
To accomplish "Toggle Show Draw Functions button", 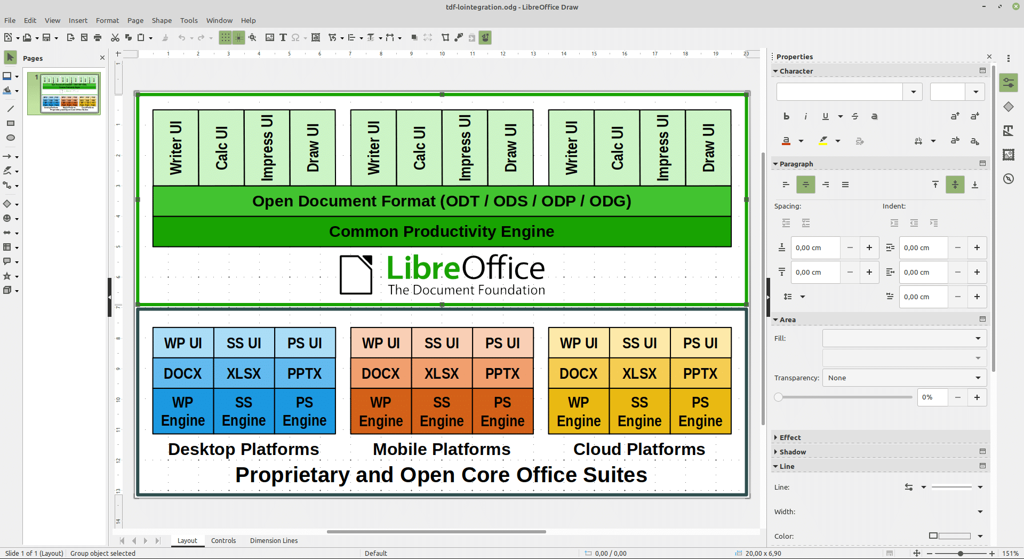I will 485,37.
